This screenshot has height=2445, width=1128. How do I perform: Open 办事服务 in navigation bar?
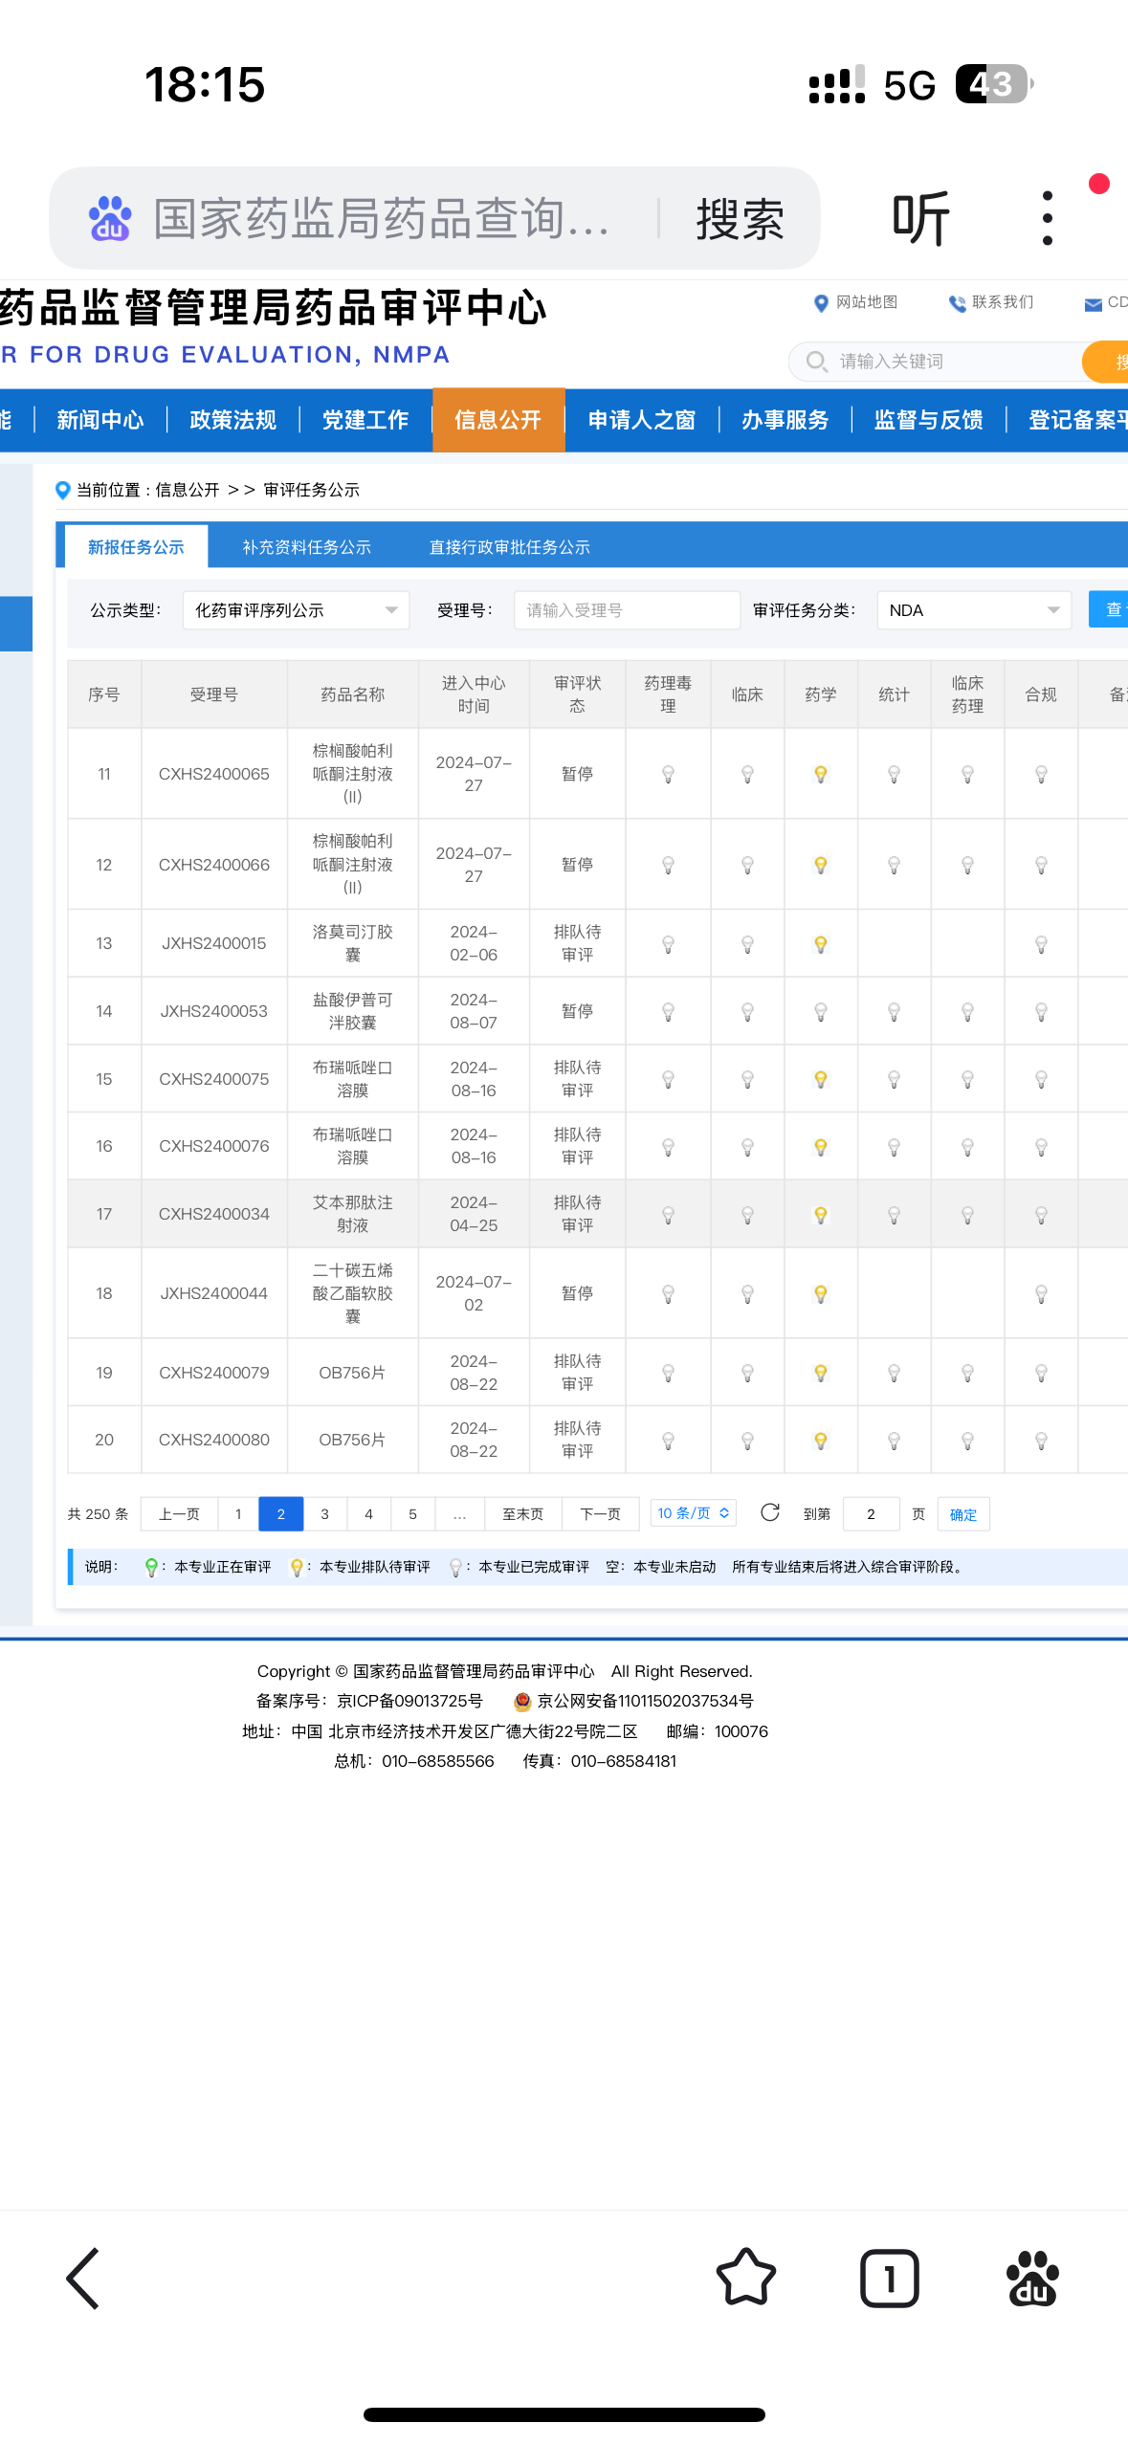785,420
